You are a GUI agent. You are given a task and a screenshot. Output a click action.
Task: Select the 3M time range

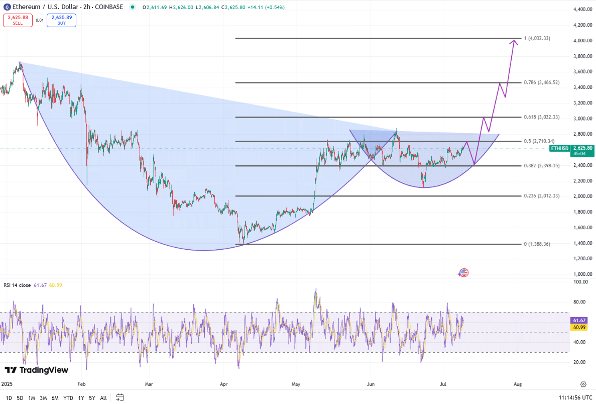point(43,398)
